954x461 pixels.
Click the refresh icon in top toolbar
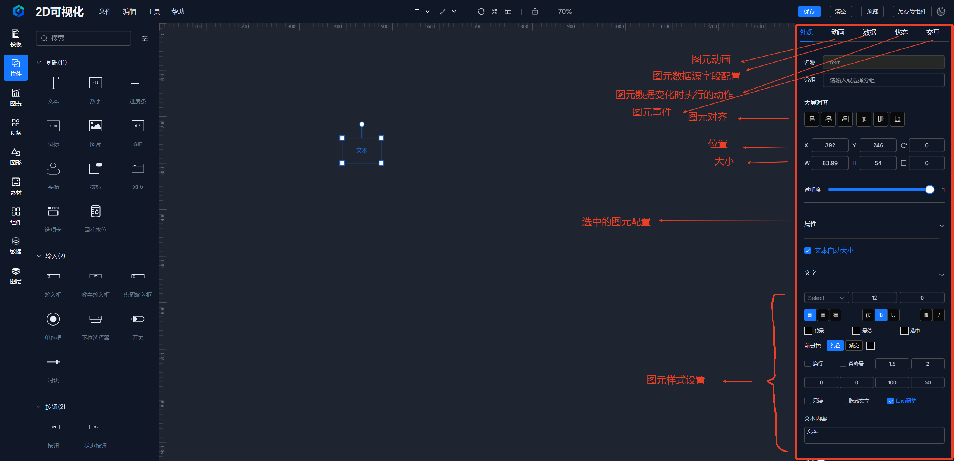[481, 12]
